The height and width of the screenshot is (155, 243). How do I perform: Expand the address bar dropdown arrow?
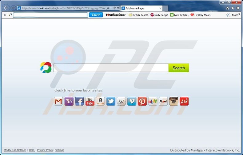111,8
